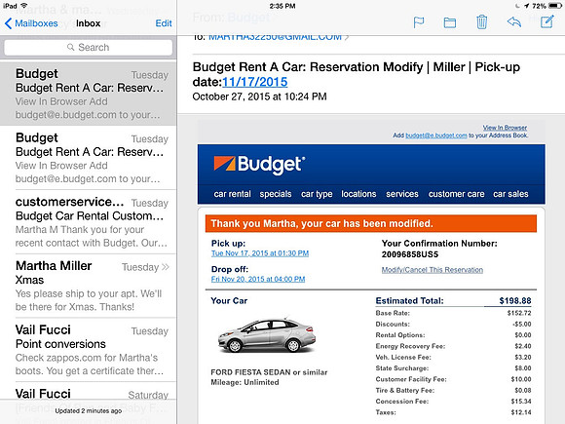The height and width of the screenshot is (424, 565).
Task: Open the move-to-folder icon
Action: 450,22
